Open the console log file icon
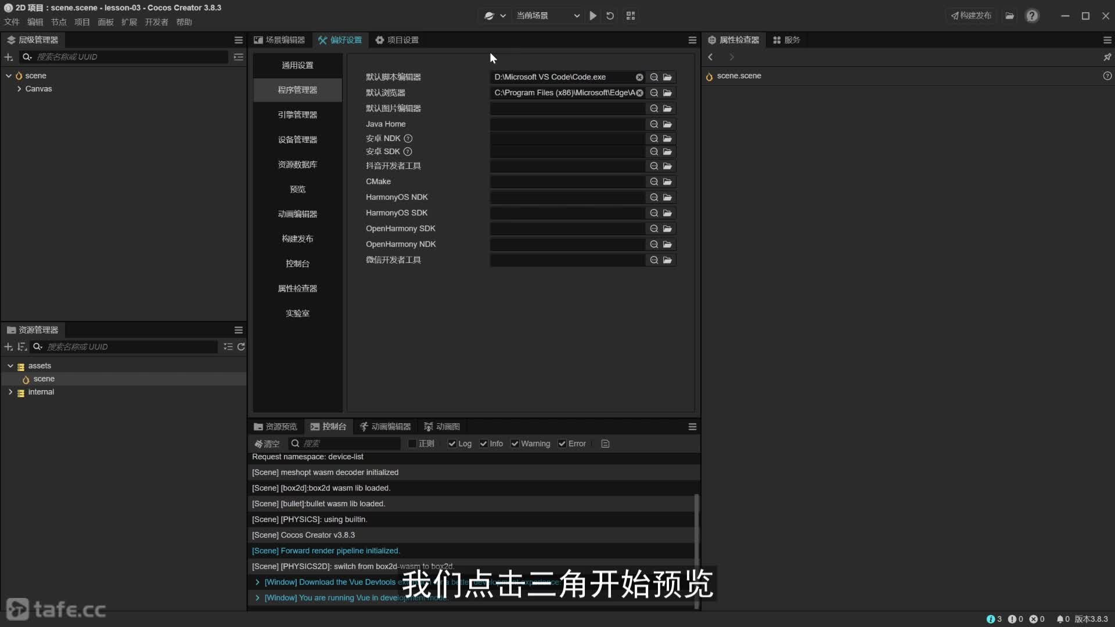 605,444
